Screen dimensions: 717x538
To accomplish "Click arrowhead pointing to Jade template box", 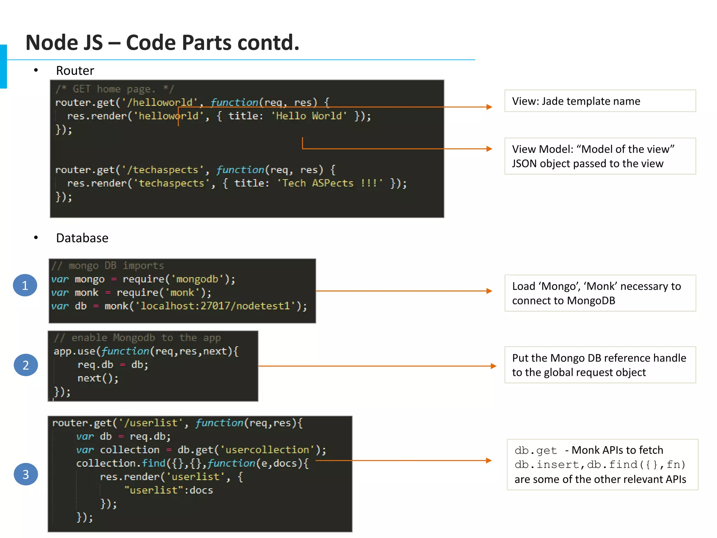I will pos(489,107).
